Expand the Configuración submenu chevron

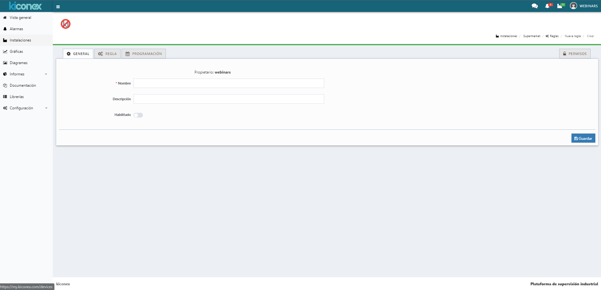point(46,108)
